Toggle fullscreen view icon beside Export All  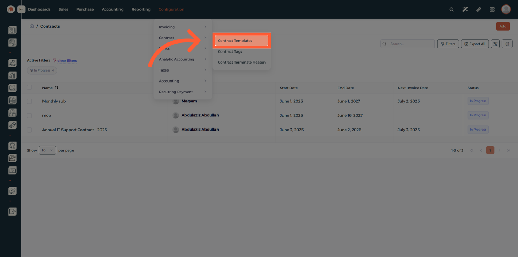coord(507,44)
